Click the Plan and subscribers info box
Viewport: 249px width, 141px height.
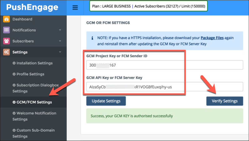(149, 6)
